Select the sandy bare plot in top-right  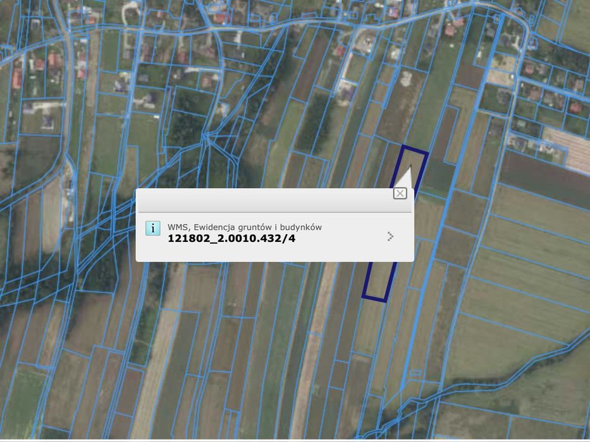pyautogui.click(x=501, y=71)
